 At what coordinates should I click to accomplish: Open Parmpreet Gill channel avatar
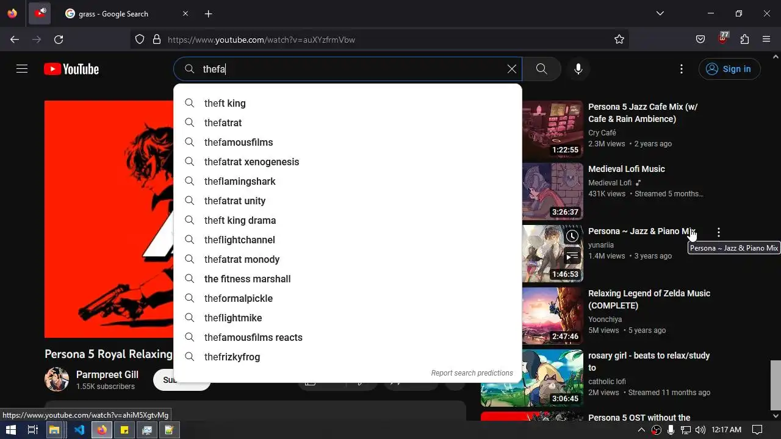point(57,379)
